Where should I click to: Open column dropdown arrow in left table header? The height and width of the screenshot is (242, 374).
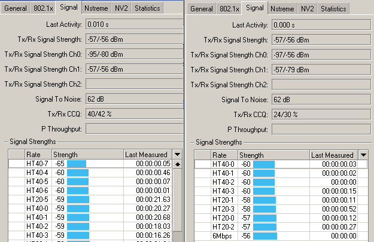(177, 155)
